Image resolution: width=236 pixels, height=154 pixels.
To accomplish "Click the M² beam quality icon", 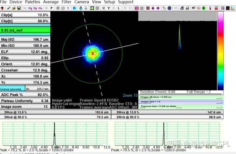I will click(193, 8).
